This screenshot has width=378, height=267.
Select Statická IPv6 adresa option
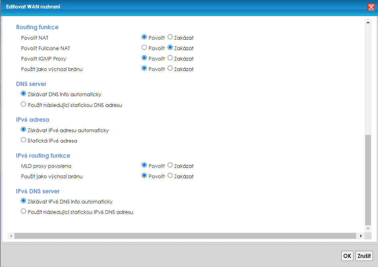[x=23, y=140]
